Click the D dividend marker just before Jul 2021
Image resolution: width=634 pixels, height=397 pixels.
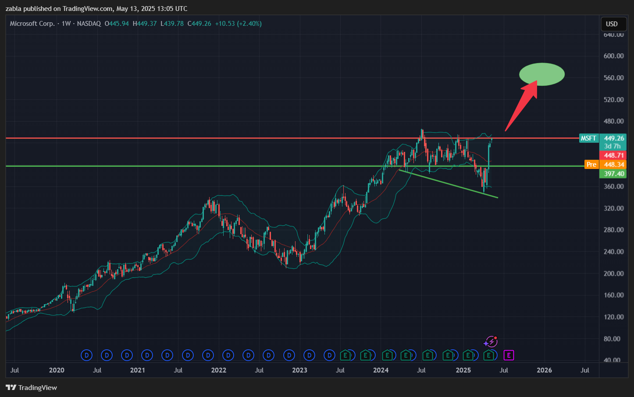(167, 355)
